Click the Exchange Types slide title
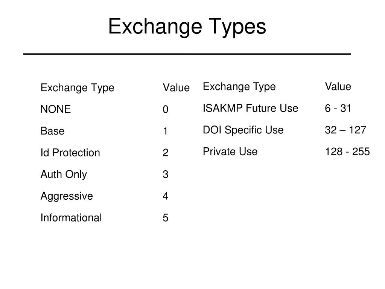Screen dimensions: 385x289 pyautogui.click(x=187, y=27)
